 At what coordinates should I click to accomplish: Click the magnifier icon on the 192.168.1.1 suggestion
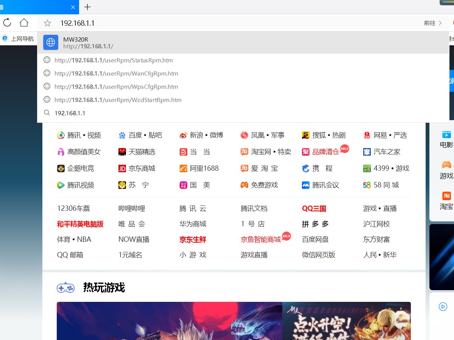point(47,113)
